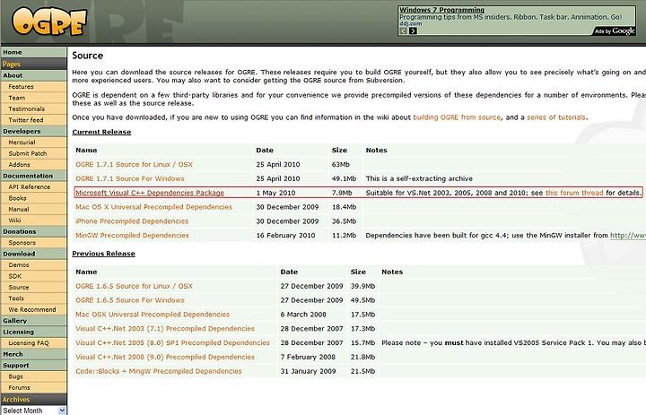Image resolution: width=646 pixels, height=415 pixels.
Task: Open Manual sidebar link
Action: coord(19,209)
